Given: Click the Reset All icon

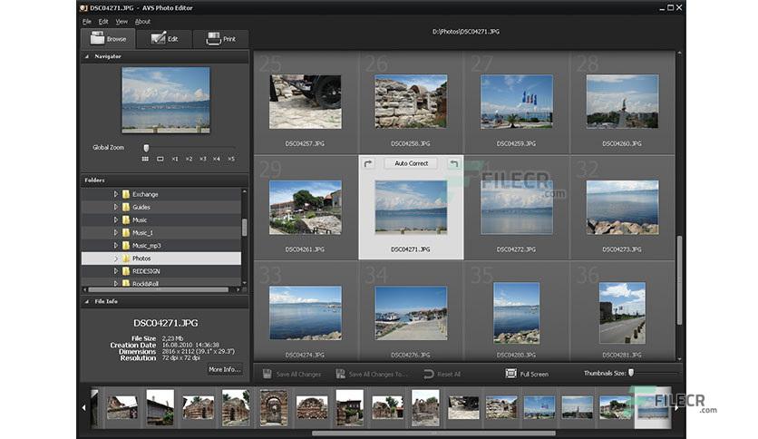Looking at the screenshot, I should pos(428,374).
